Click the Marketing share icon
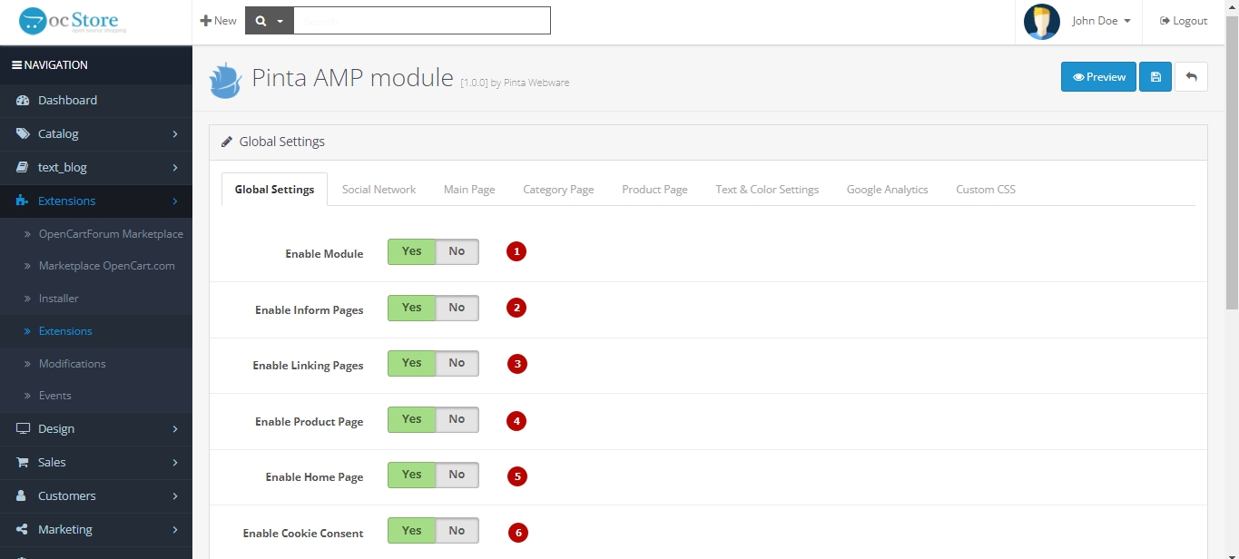This screenshot has width=1239, height=559. [x=23, y=529]
